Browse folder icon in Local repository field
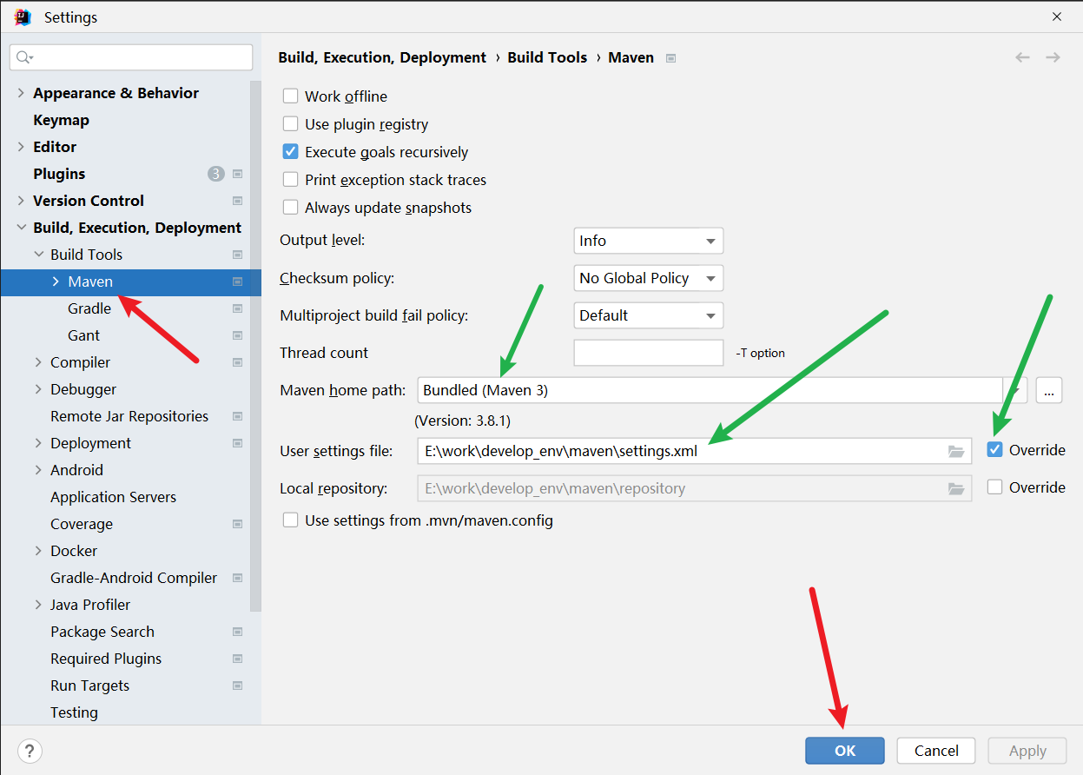This screenshot has width=1083, height=775. click(x=956, y=488)
